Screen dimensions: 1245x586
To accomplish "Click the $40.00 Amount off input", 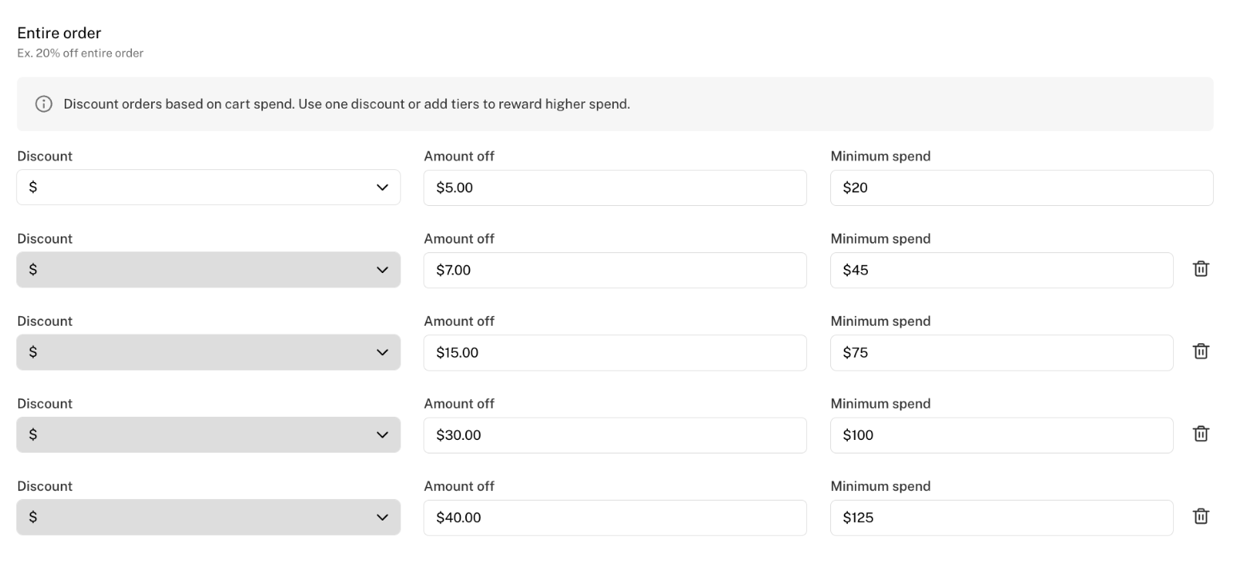I will pyautogui.click(x=615, y=517).
